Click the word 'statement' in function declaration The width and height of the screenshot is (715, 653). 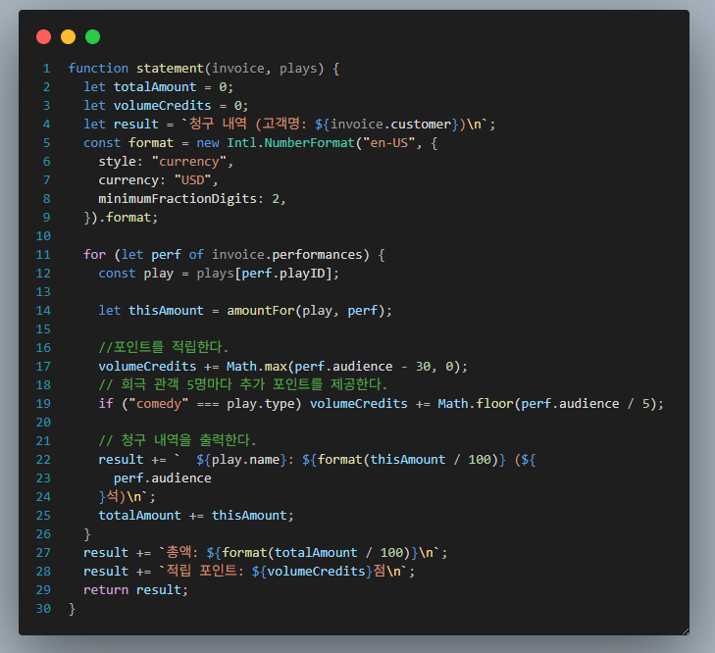tap(170, 69)
